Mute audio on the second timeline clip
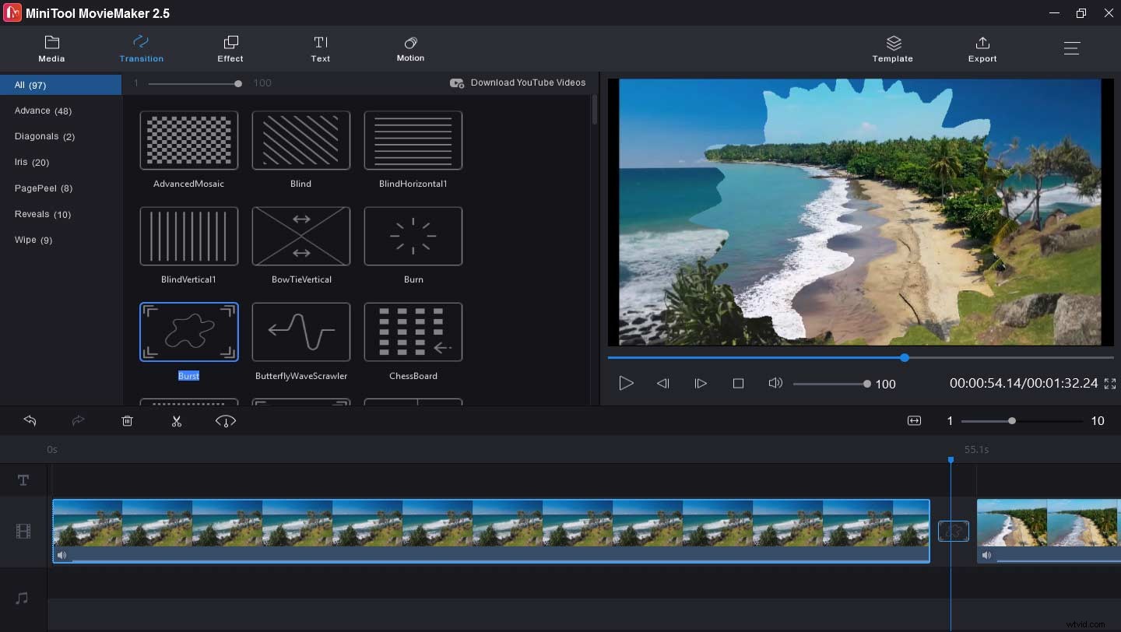This screenshot has width=1121, height=632. click(x=987, y=555)
